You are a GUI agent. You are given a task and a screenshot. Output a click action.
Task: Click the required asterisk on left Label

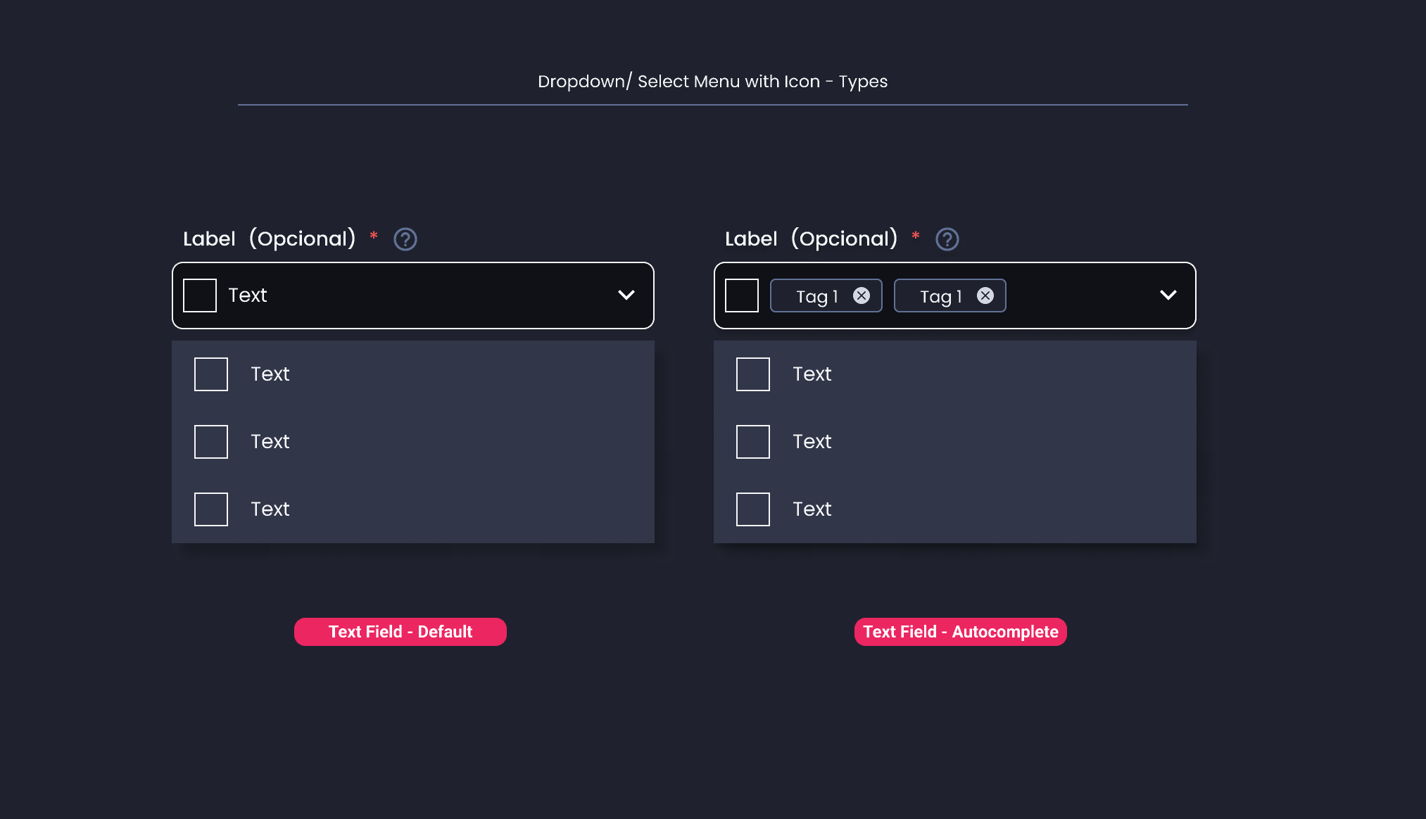(x=374, y=237)
